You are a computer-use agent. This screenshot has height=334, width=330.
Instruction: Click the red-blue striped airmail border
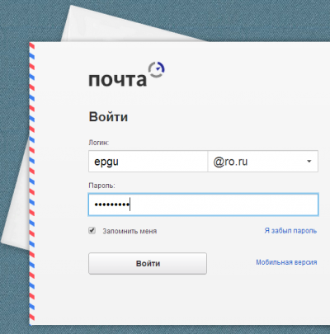[32, 184]
